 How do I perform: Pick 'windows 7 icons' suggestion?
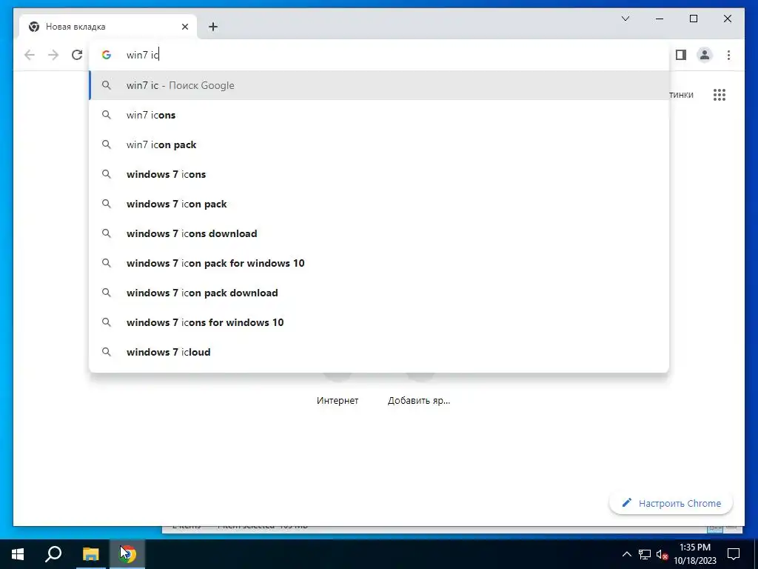379,174
